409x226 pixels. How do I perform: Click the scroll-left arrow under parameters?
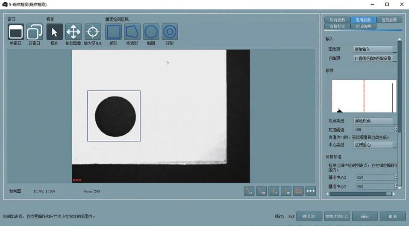328,194
